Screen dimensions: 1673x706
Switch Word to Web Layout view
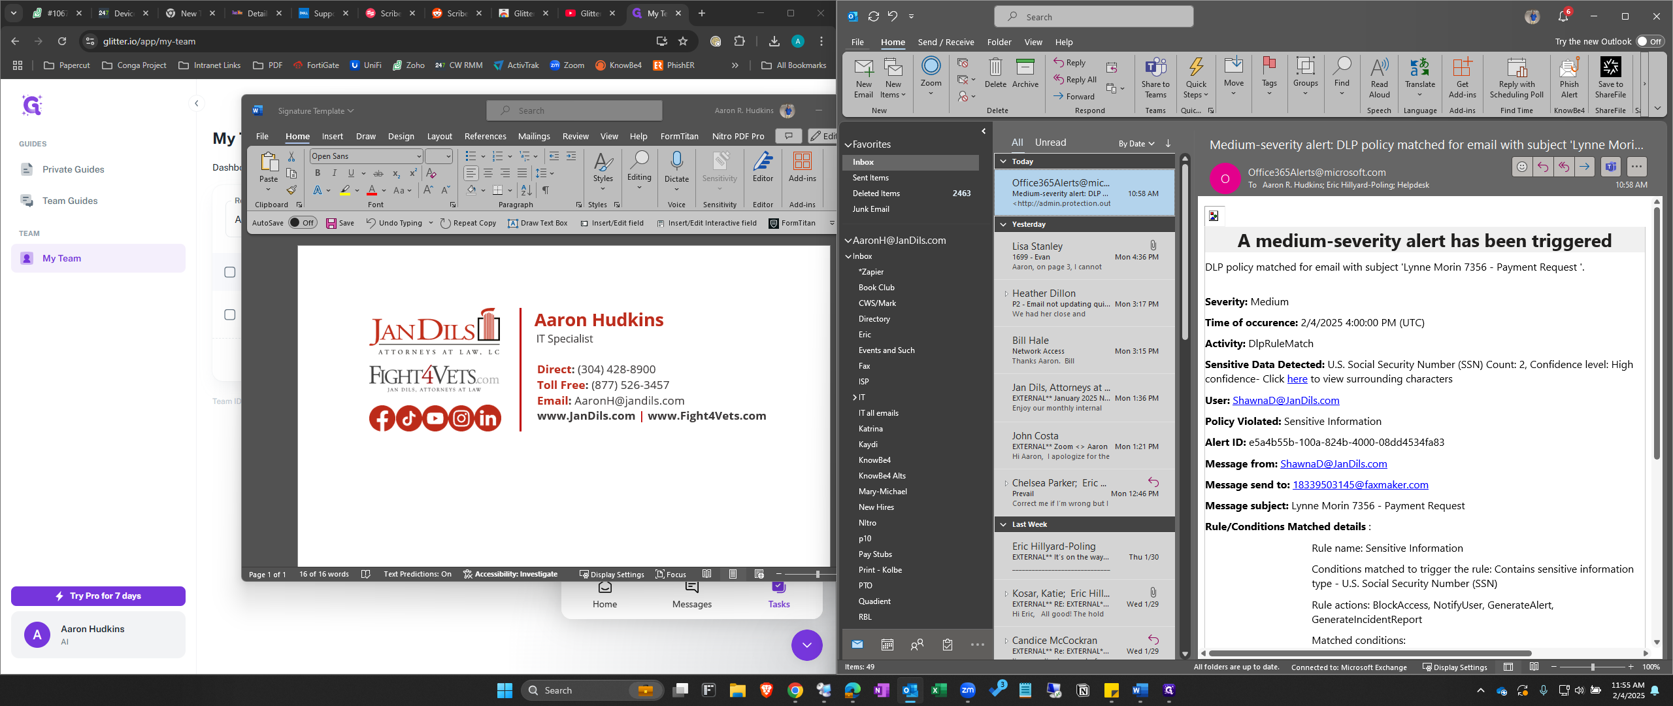pyautogui.click(x=759, y=574)
